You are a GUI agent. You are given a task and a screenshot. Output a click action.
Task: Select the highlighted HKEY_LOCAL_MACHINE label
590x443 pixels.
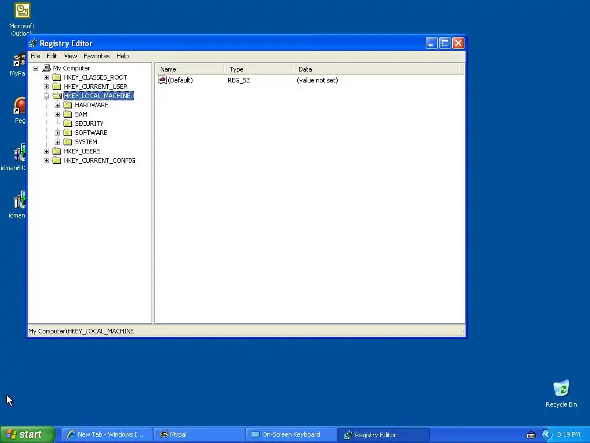(x=98, y=96)
